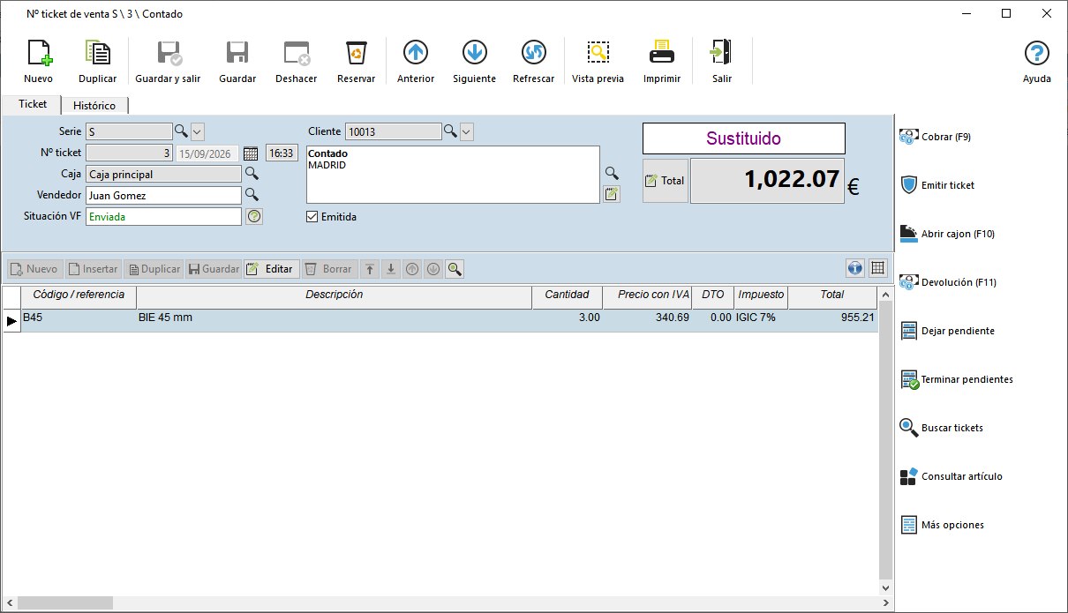The height and width of the screenshot is (613, 1068).
Task: Click the 16:33 time button
Action: [282, 153]
